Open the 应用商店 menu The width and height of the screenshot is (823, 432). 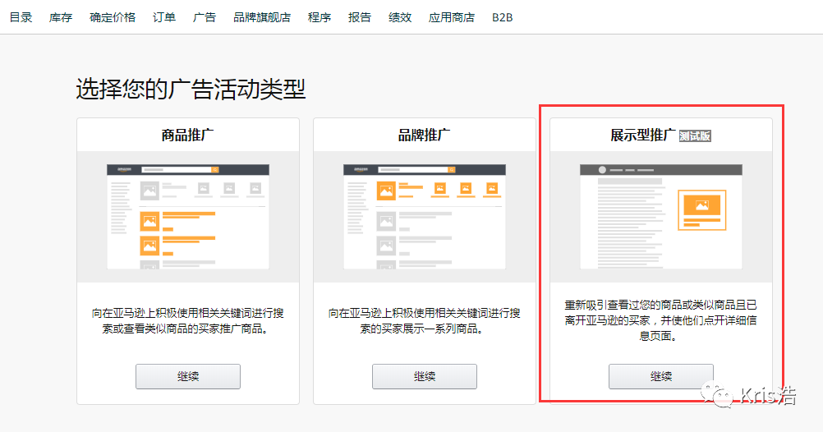click(x=452, y=17)
